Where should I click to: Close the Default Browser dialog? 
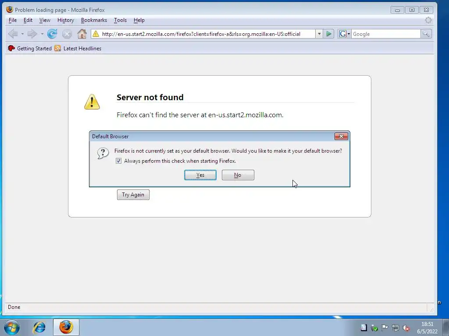tap(341, 136)
